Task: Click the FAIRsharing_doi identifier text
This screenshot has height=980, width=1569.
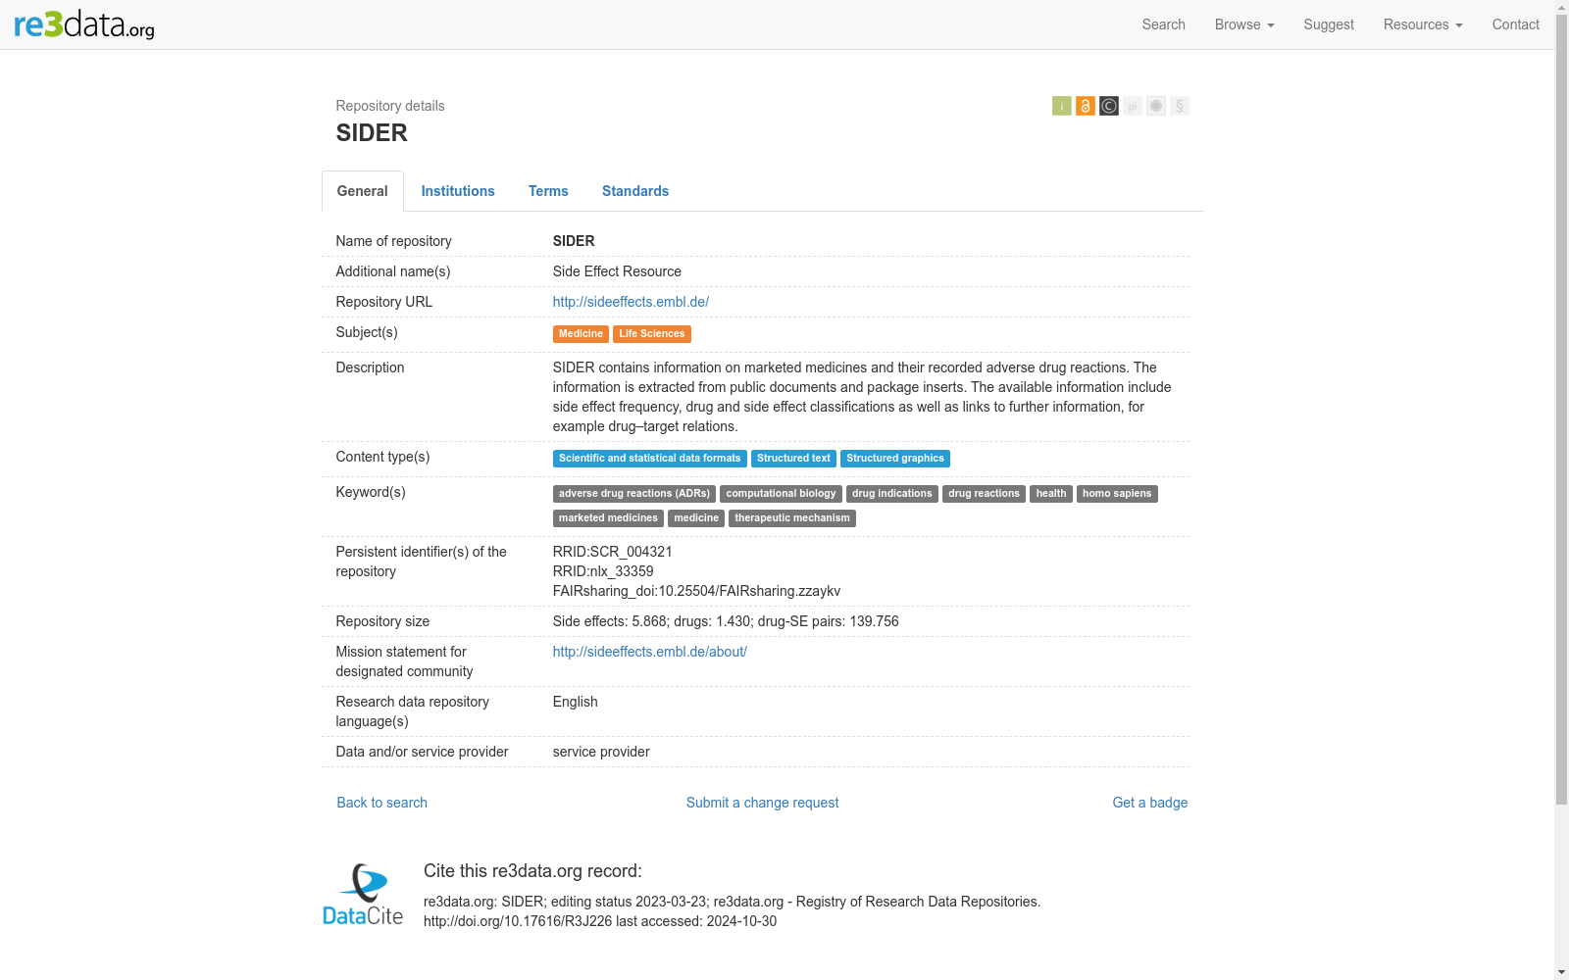Action: (x=696, y=591)
